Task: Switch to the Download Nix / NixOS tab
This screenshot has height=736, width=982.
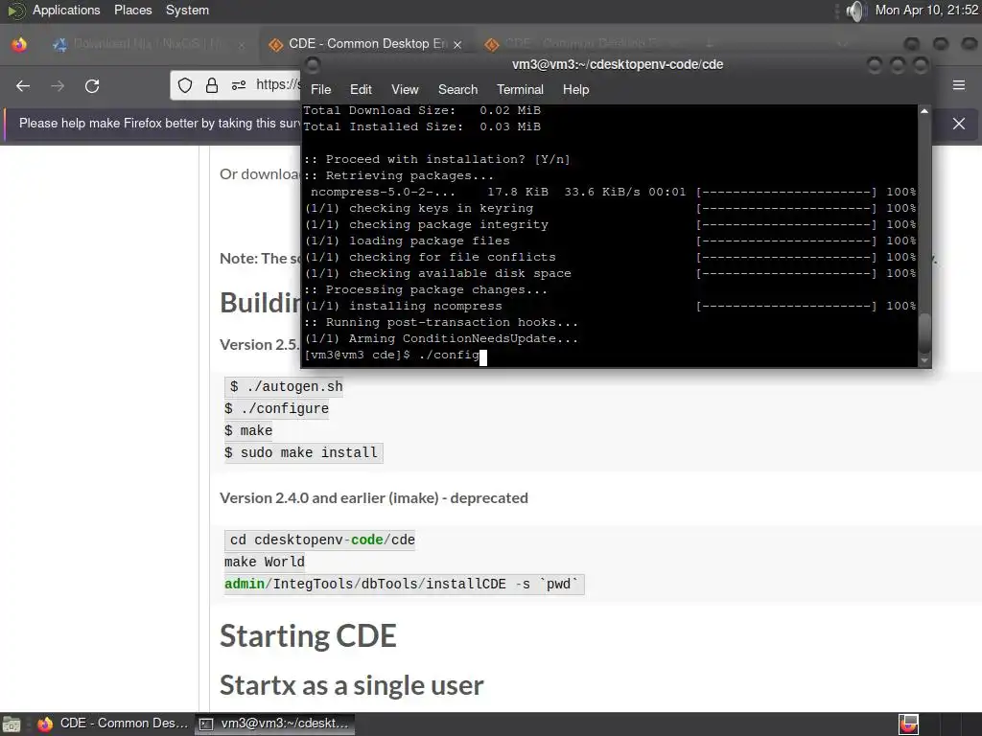Action: (x=149, y=44)
